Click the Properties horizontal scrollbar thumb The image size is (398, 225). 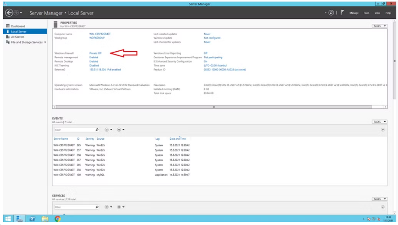coord(214,107)
